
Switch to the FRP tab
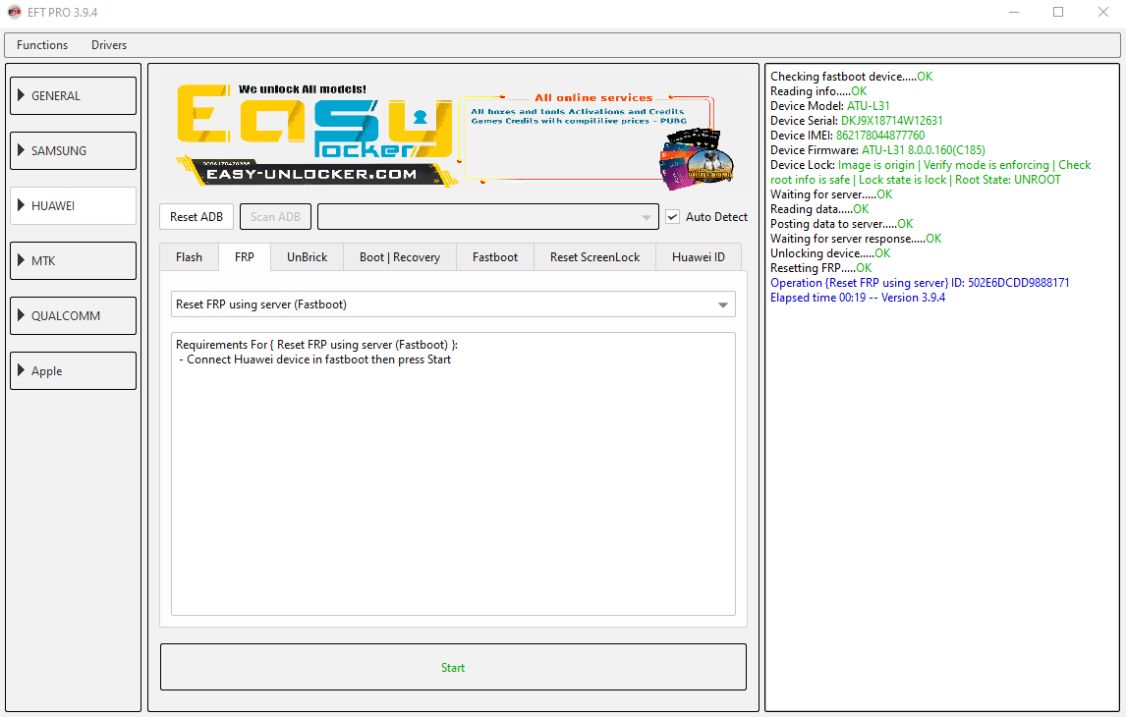click(x=244, y=257)
